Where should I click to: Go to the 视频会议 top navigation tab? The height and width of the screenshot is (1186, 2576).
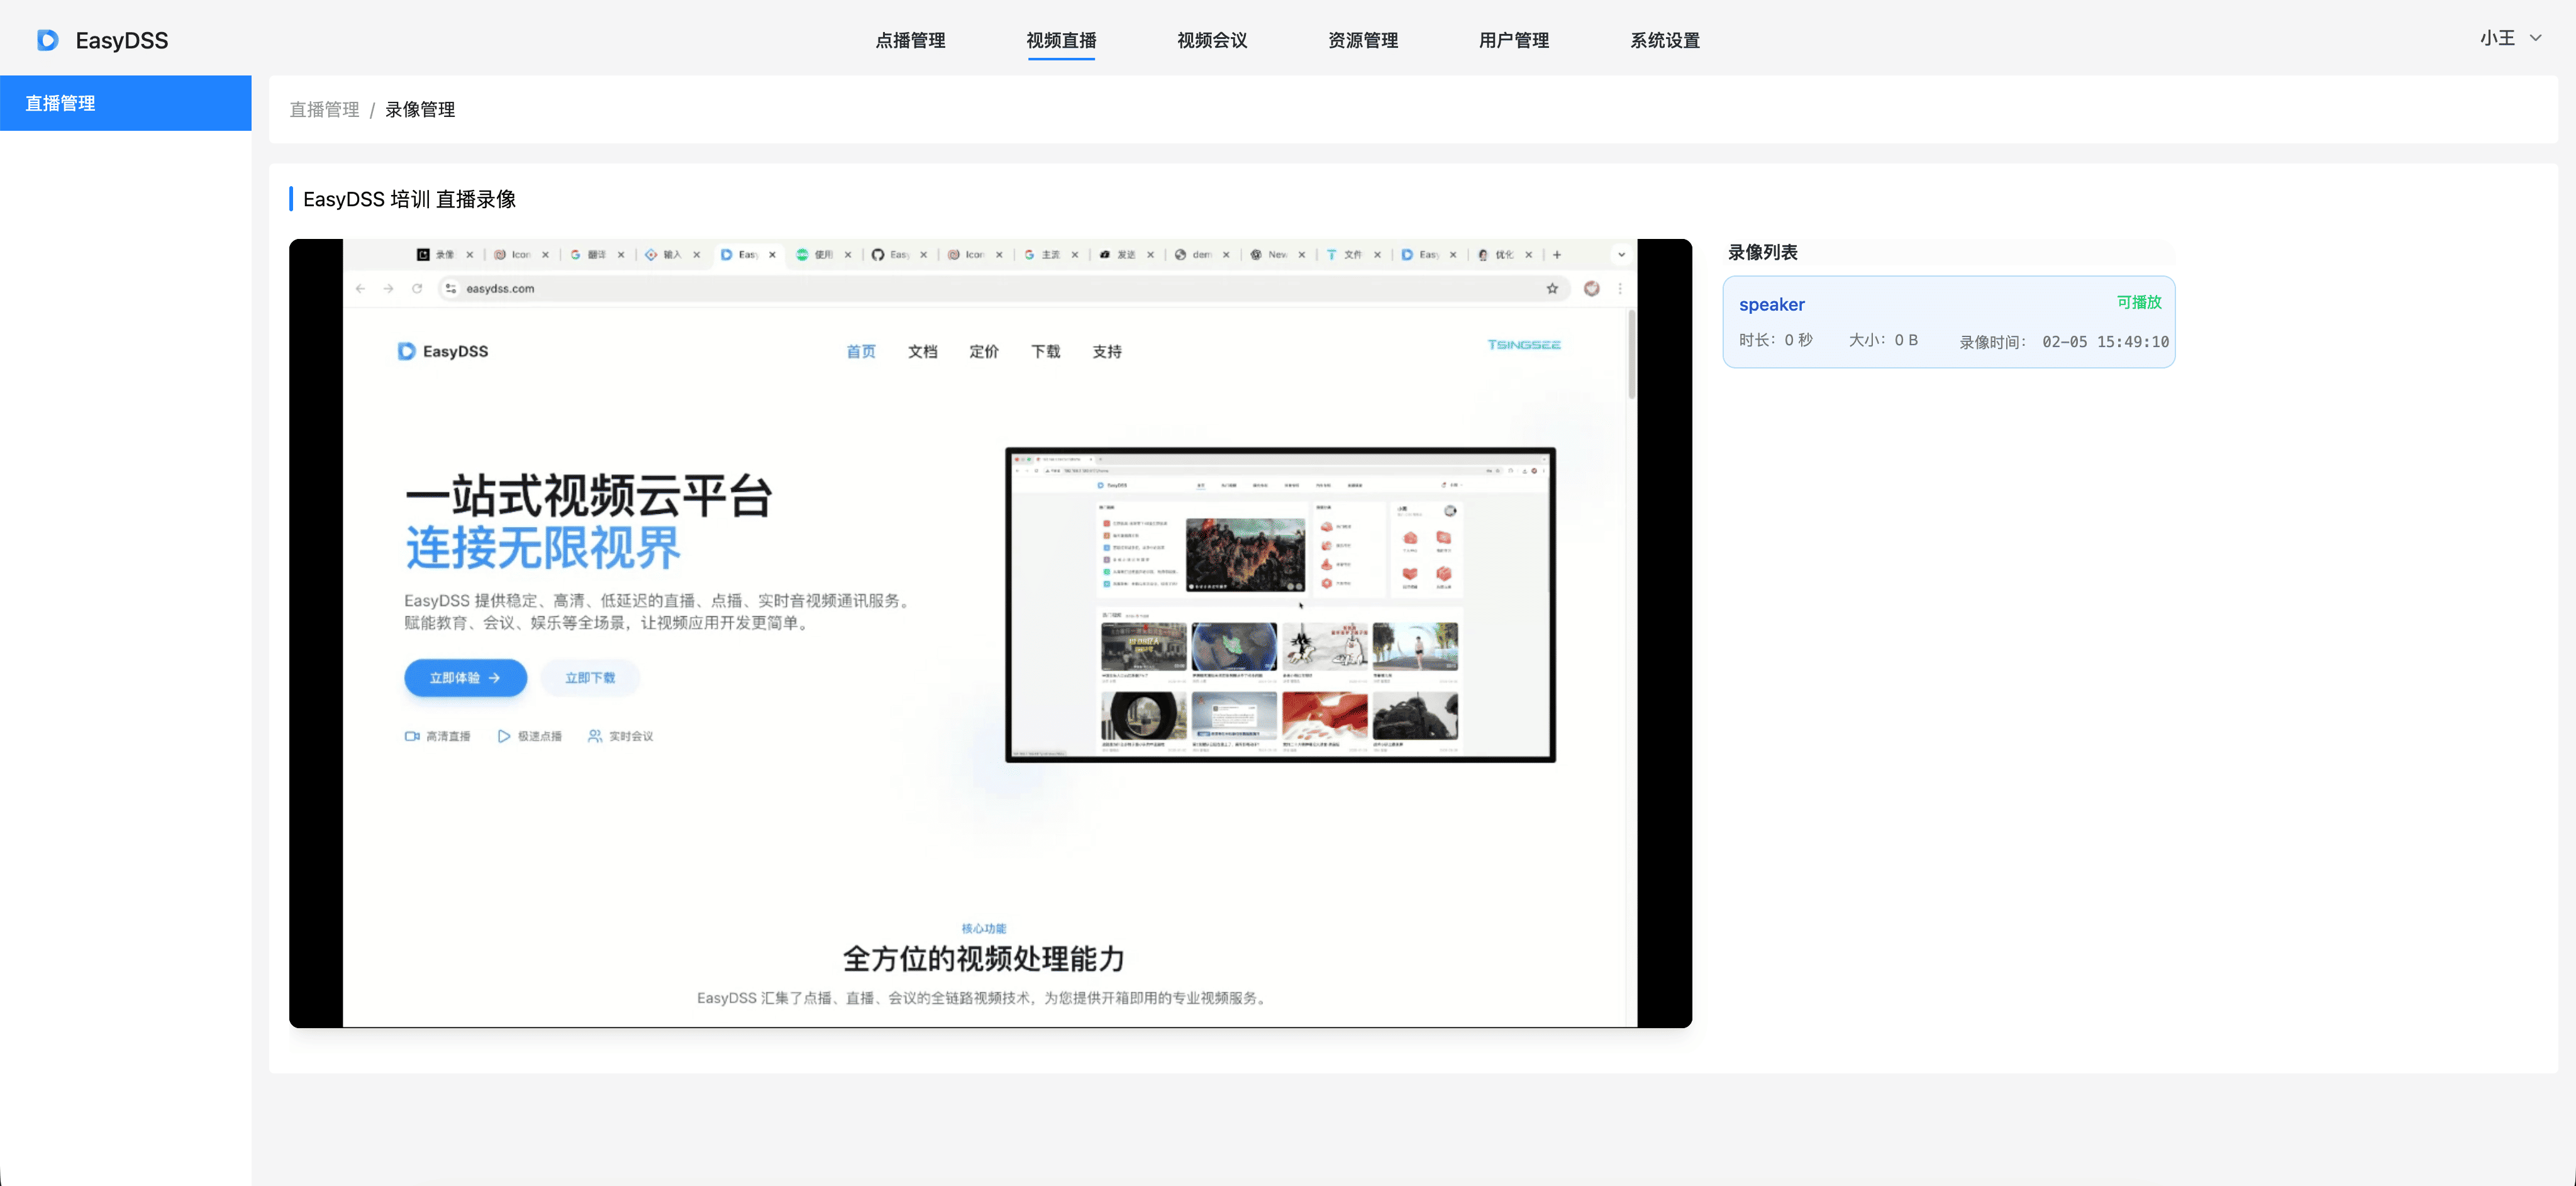point(1212,40)
